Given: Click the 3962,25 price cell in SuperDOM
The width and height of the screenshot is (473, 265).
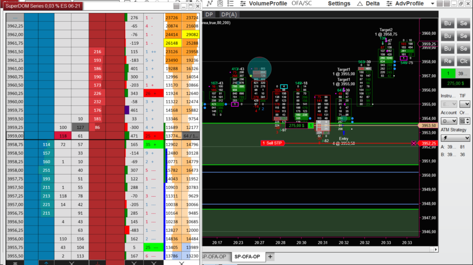Looking at the screenshot, I should (15, 26).
